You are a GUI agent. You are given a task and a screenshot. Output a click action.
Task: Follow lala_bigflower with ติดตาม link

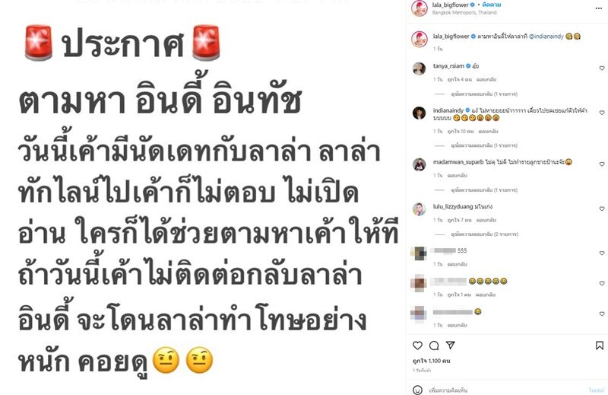[x=491, y=5]
